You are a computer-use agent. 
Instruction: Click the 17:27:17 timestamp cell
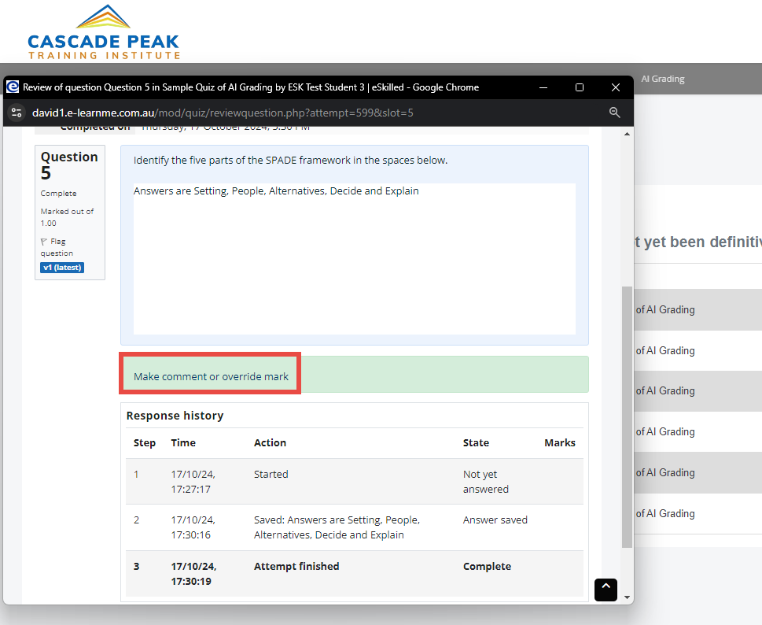[x=193, y=482]
